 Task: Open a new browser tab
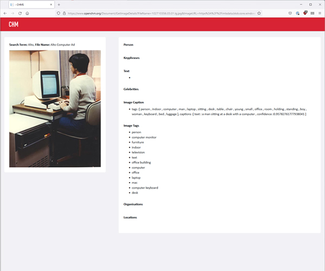(x=59, y=4)
